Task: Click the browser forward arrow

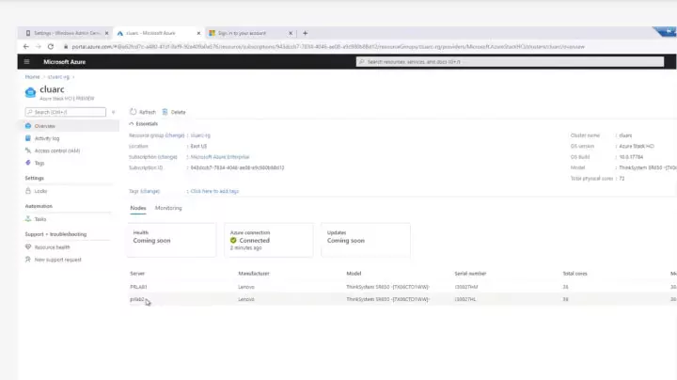Action: click(39, 47)
